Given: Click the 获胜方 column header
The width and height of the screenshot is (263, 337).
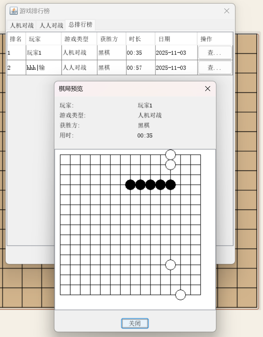Looking at the screenshot, I should click(x=112, y=39).
